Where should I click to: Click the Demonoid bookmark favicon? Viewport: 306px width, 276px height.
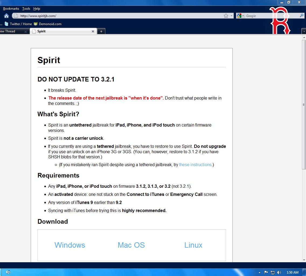[36, 24]
